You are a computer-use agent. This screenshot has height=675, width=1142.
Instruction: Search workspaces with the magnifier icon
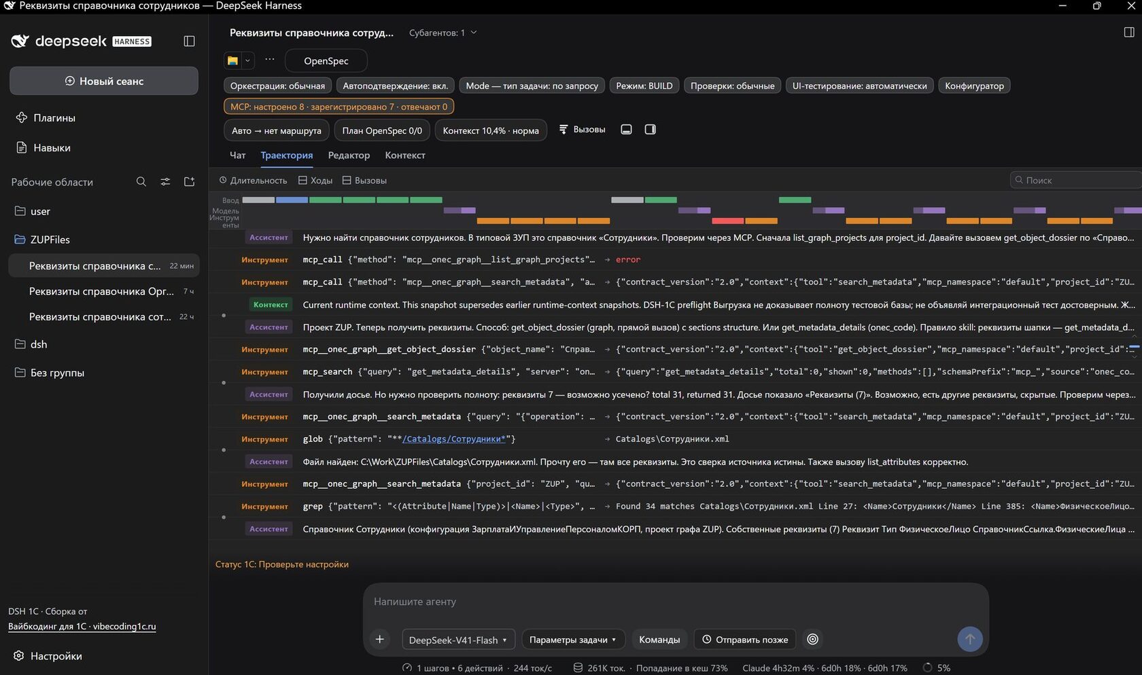[141, 182]
